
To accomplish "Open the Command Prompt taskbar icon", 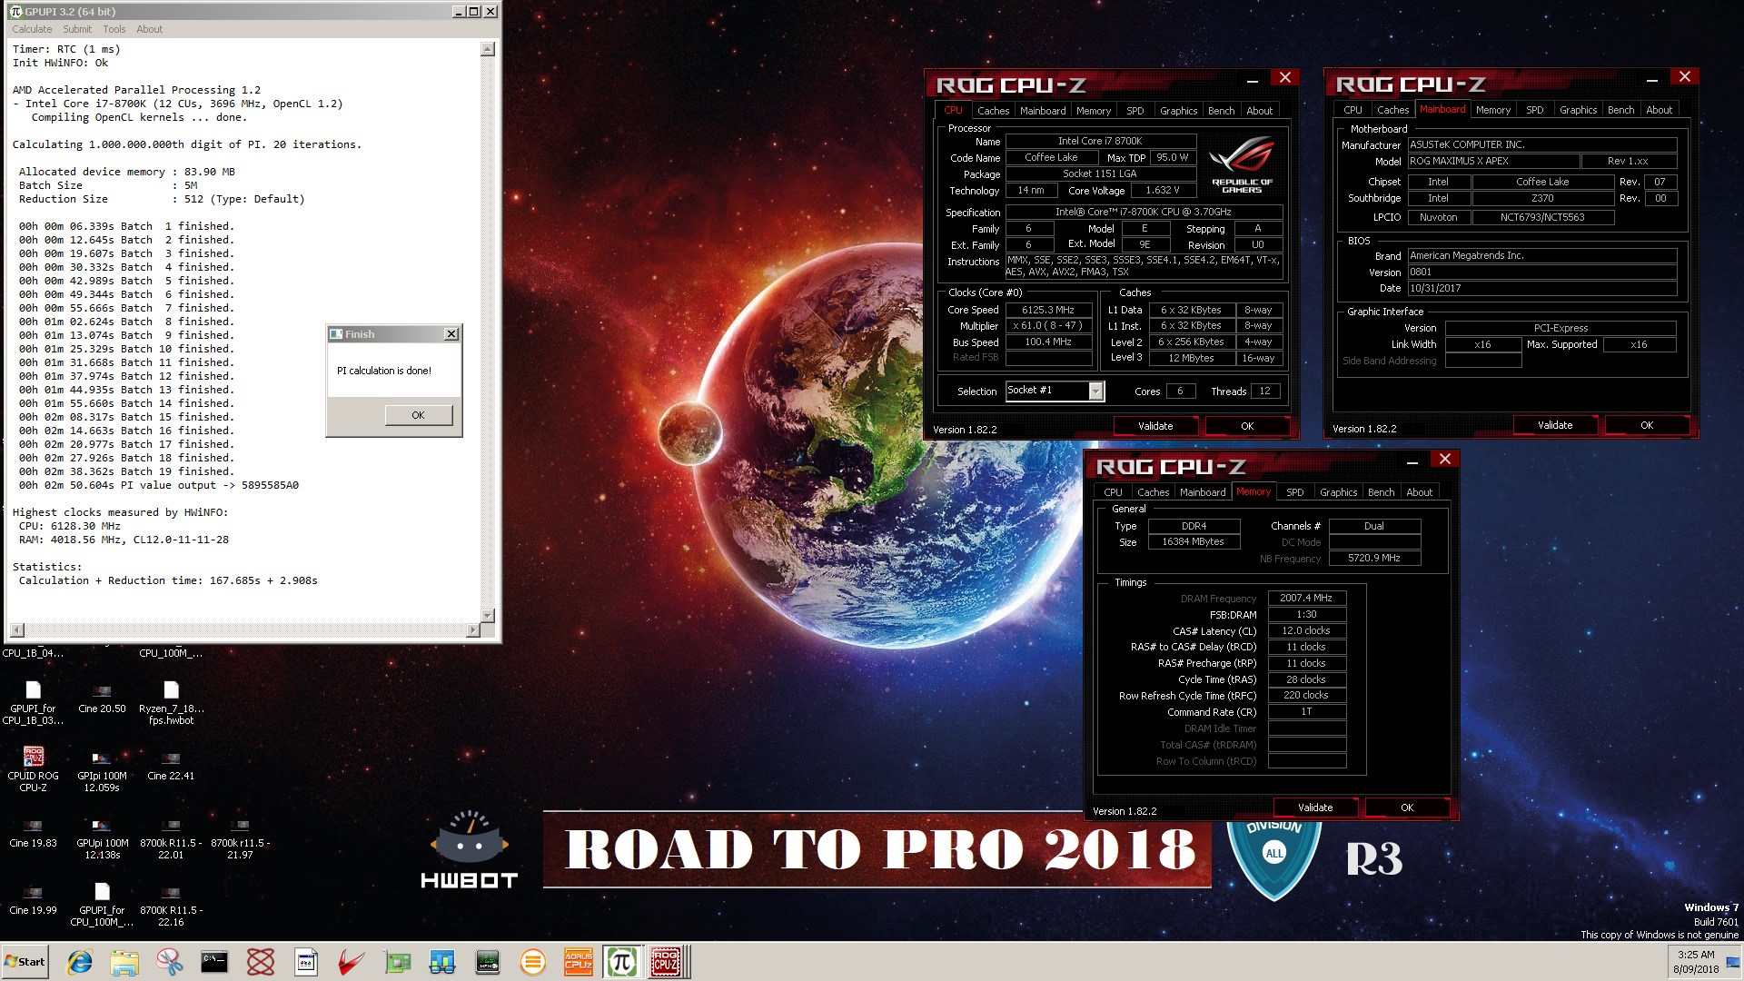I will click(214, 961).
